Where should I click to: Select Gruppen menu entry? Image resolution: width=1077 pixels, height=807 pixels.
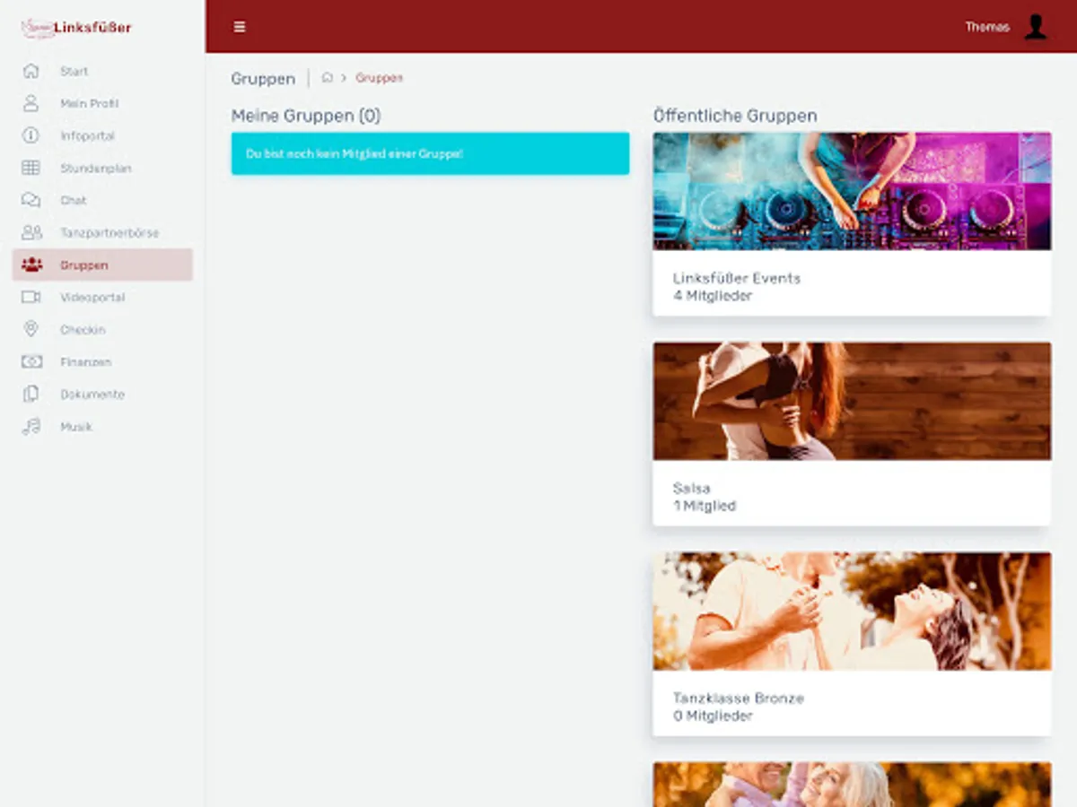[102, 265]
